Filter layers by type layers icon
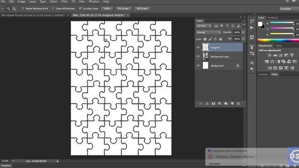299x168 pixels. (x=228, y=26)
